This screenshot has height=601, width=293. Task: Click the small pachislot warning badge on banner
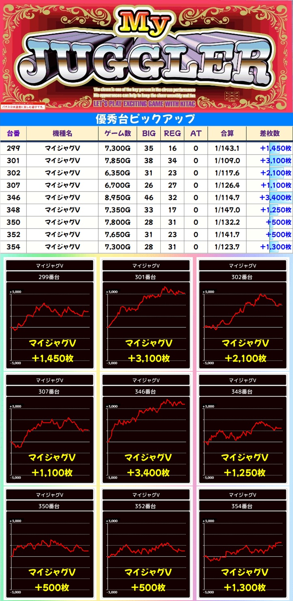coord(23,107)
